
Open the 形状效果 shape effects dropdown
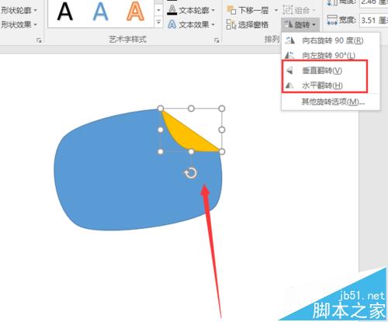pos(19,25)
